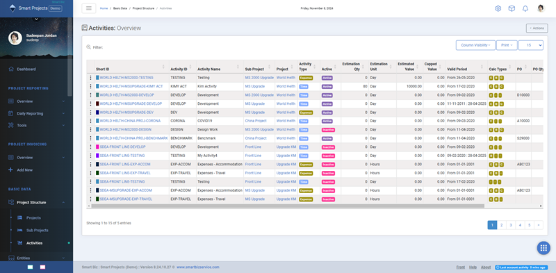Open the Help footer link
Viewport: 556px width, 273px height.
[x=473, y=267]
